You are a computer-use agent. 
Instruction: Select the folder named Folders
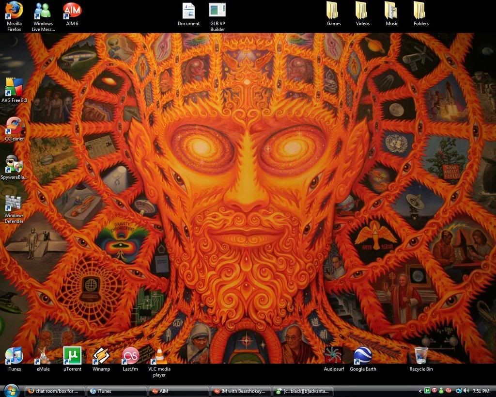click(421, 14)
